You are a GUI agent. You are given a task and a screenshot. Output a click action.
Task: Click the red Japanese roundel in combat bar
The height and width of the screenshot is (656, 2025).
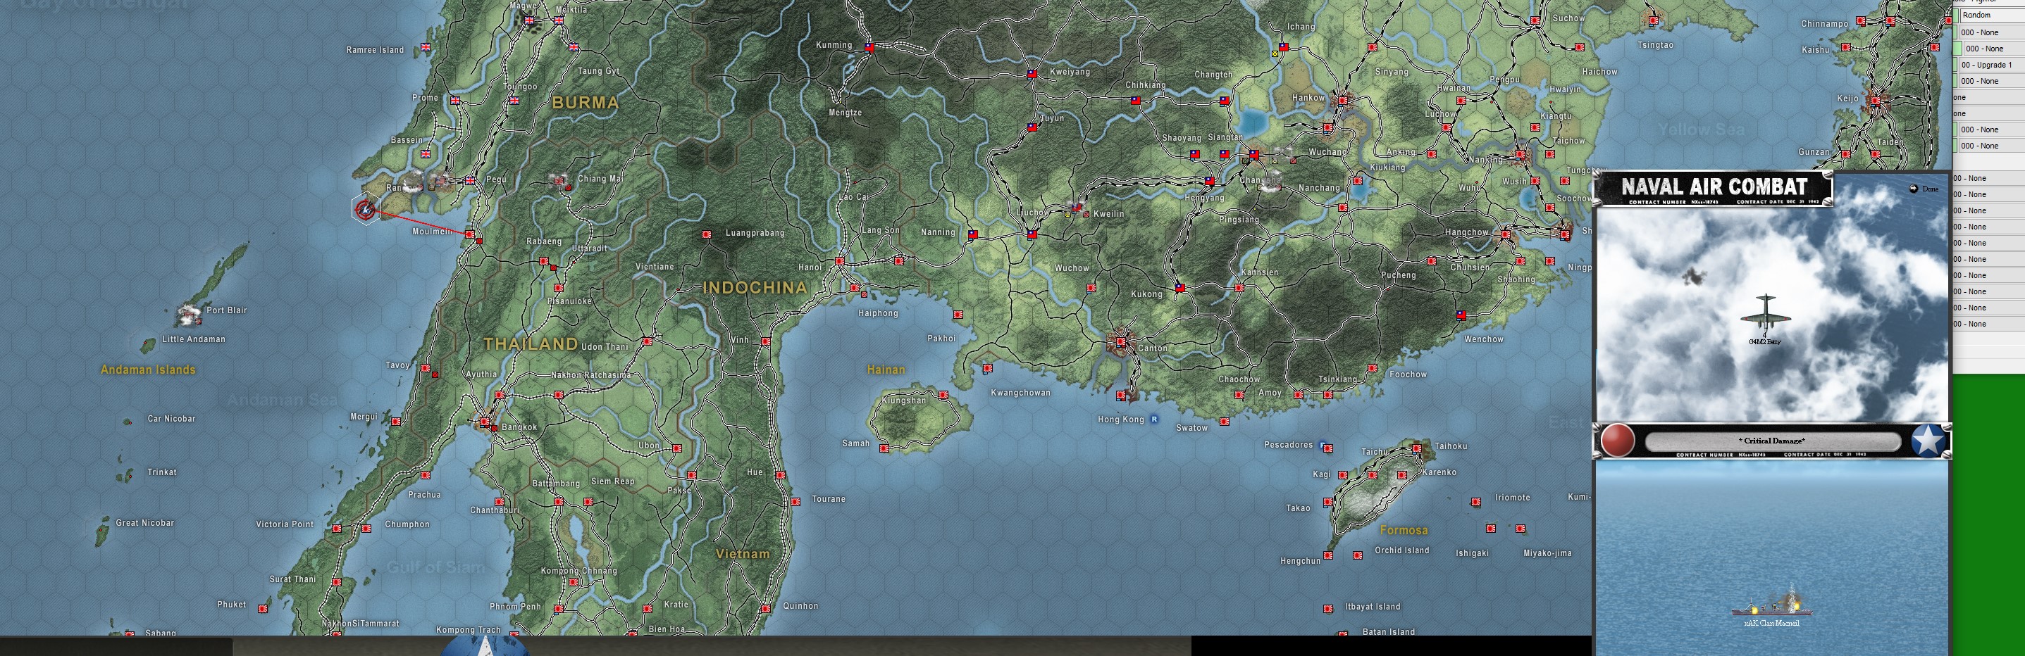coord(1618,441)
